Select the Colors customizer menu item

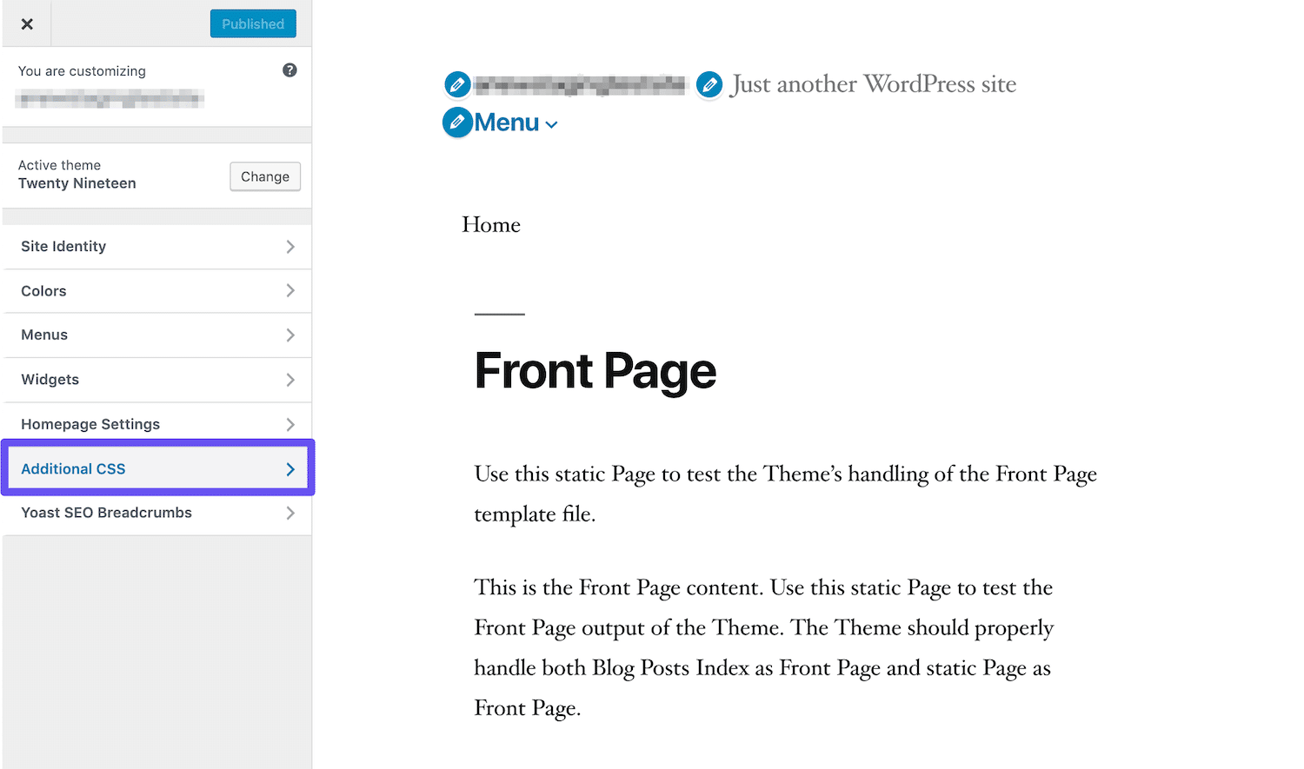pos(43,290)
